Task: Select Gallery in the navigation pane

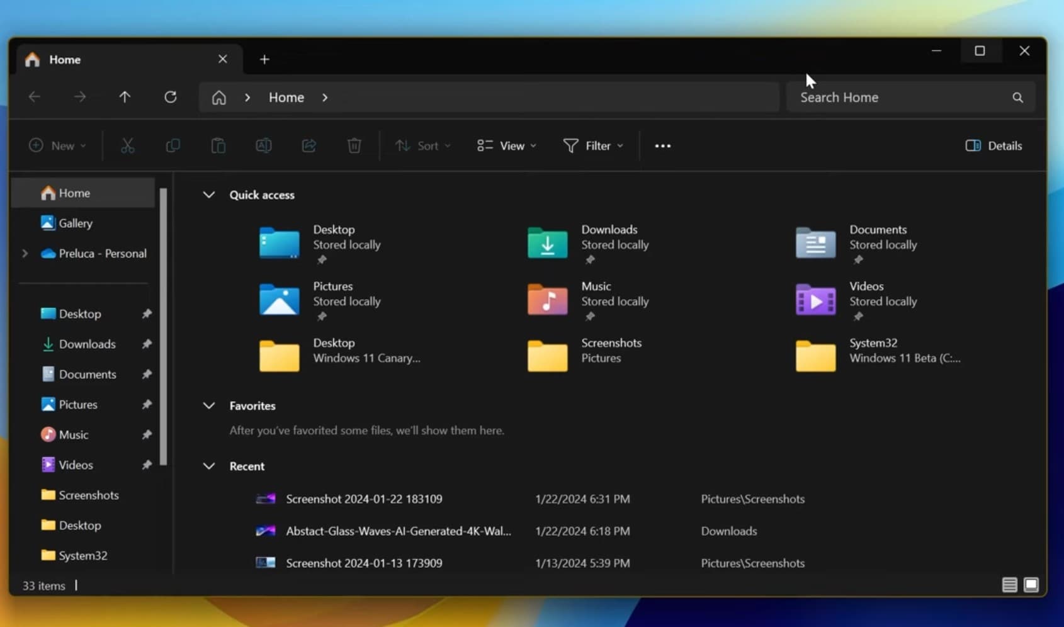Action: click(x=75, y=223)
